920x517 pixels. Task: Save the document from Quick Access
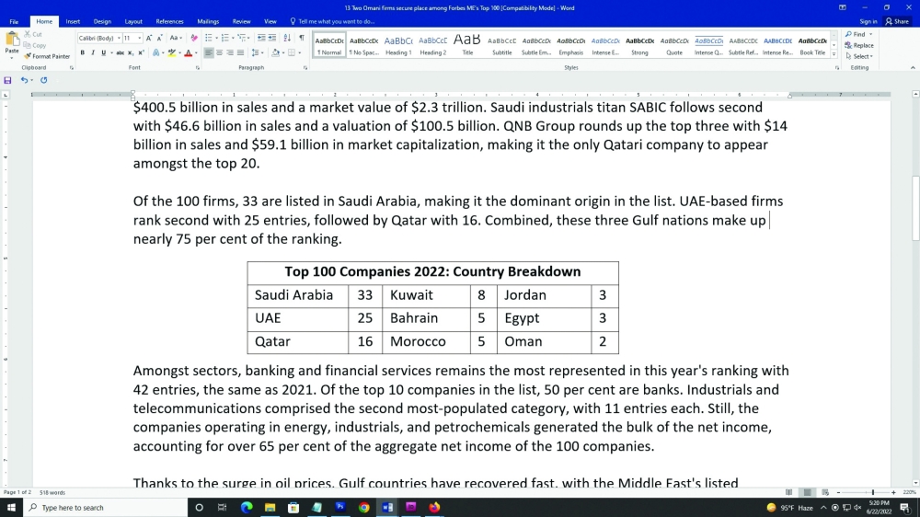point(7,80)
